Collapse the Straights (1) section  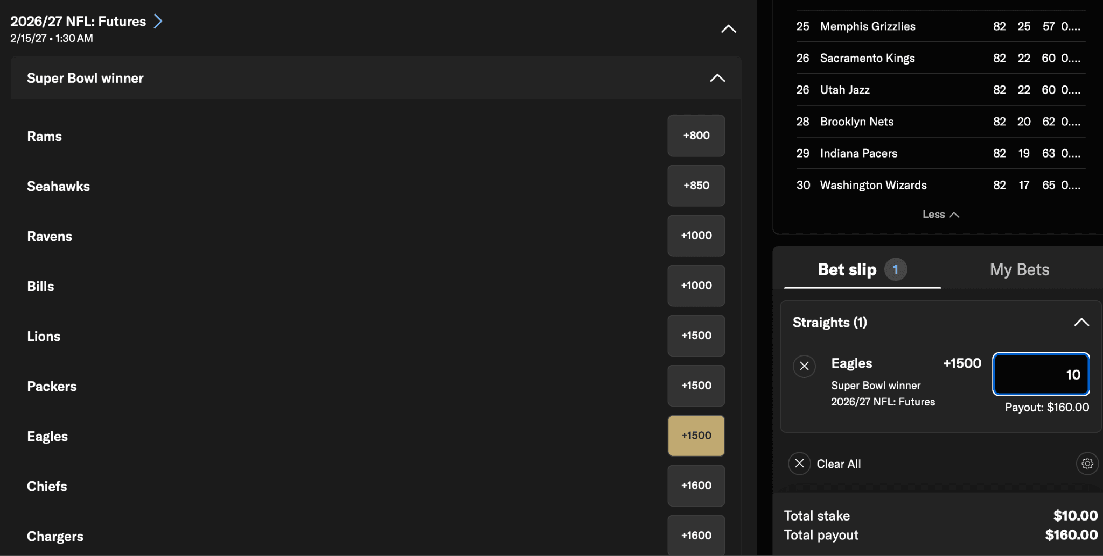point(1081,322)
